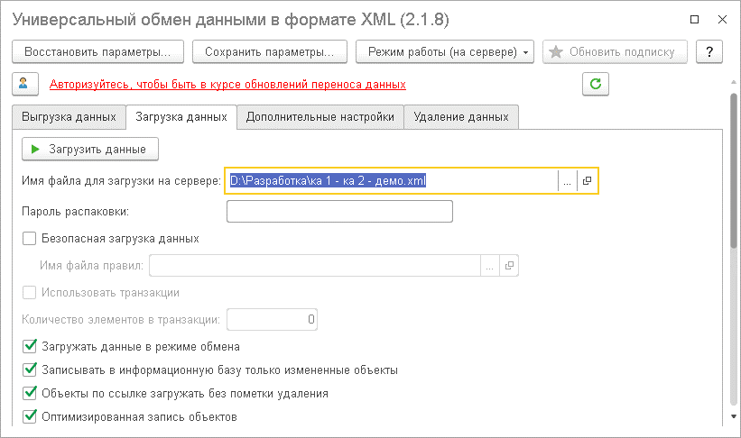The width and height of the screenshot is (741, 438).
Task: Click the 'Имя файла правил' input field
Action: pos(315,265)
